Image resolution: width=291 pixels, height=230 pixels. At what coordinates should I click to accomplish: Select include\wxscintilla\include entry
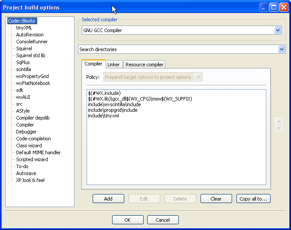tap(114, 104)
